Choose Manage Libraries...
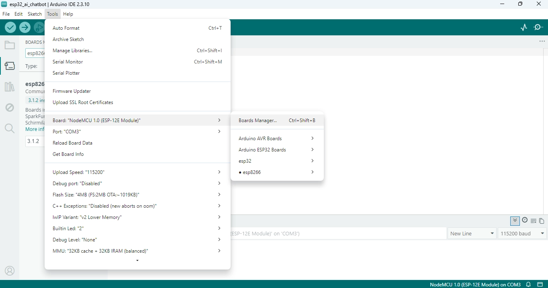Screen dimensions: 548x288 (x=137, y=51)
